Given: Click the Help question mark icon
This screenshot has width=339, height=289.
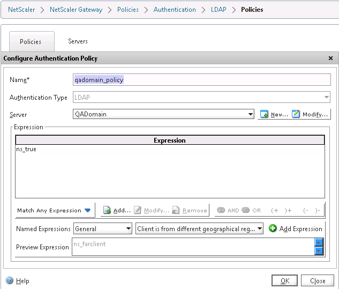Looking at the screenshot, I should (9, 281).
